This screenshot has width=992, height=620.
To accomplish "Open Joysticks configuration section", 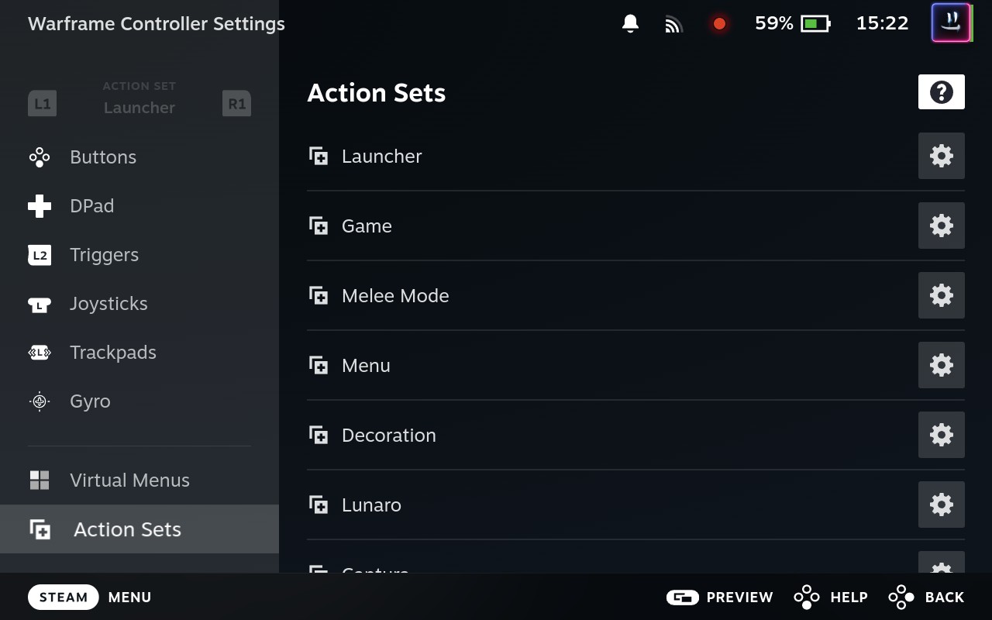I will (108, 304).
